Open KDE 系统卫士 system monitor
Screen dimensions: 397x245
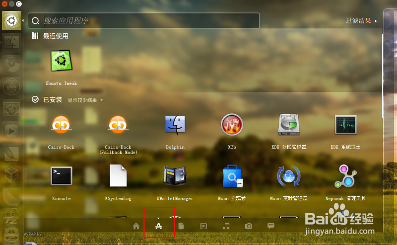345,125
